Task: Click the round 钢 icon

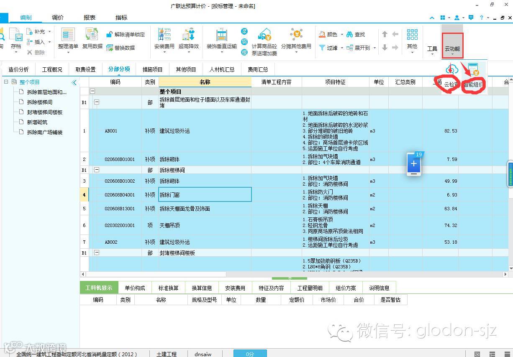Action: (x=244, y=42)
